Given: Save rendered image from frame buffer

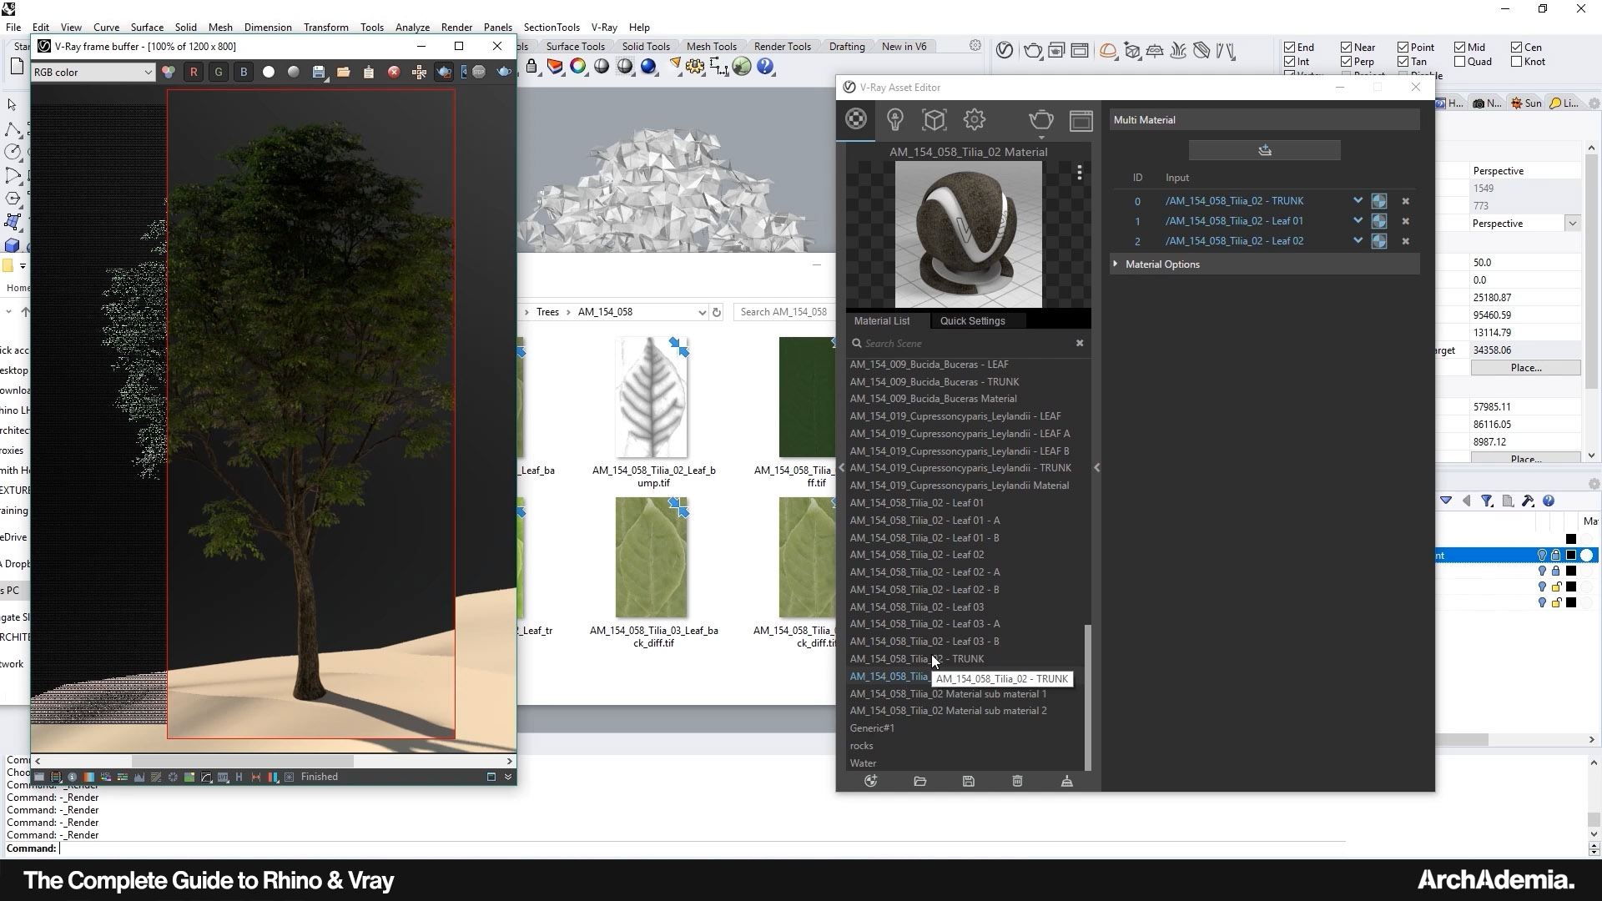Looking at the screenshot, I should [x=319, y=73].
